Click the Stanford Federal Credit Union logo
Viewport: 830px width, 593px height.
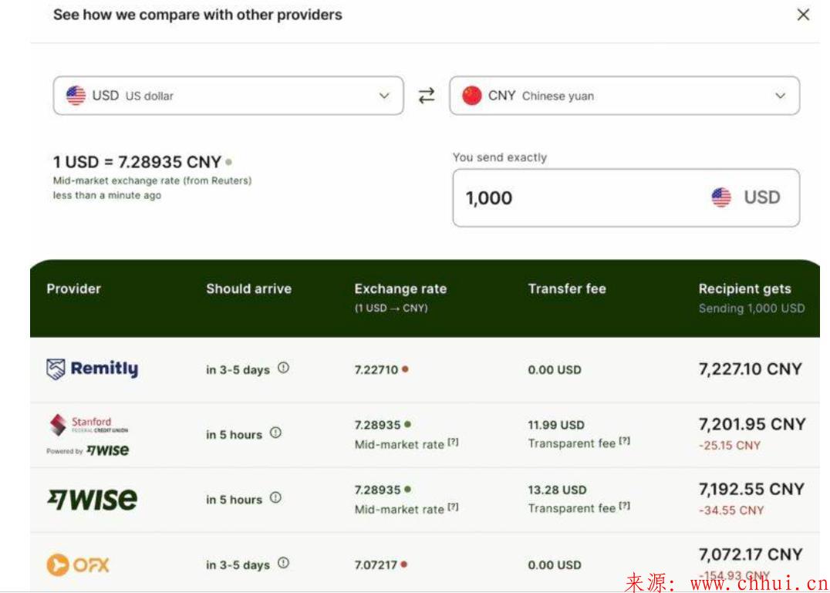point(88,425)
